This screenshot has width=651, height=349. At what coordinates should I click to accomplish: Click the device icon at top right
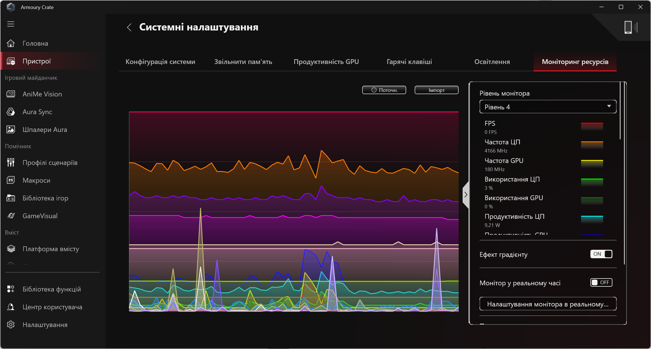631,27
